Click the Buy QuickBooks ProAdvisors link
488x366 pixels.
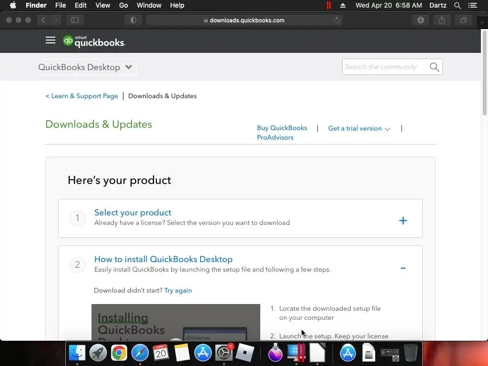pyautogui.click(x=282, y=132)
